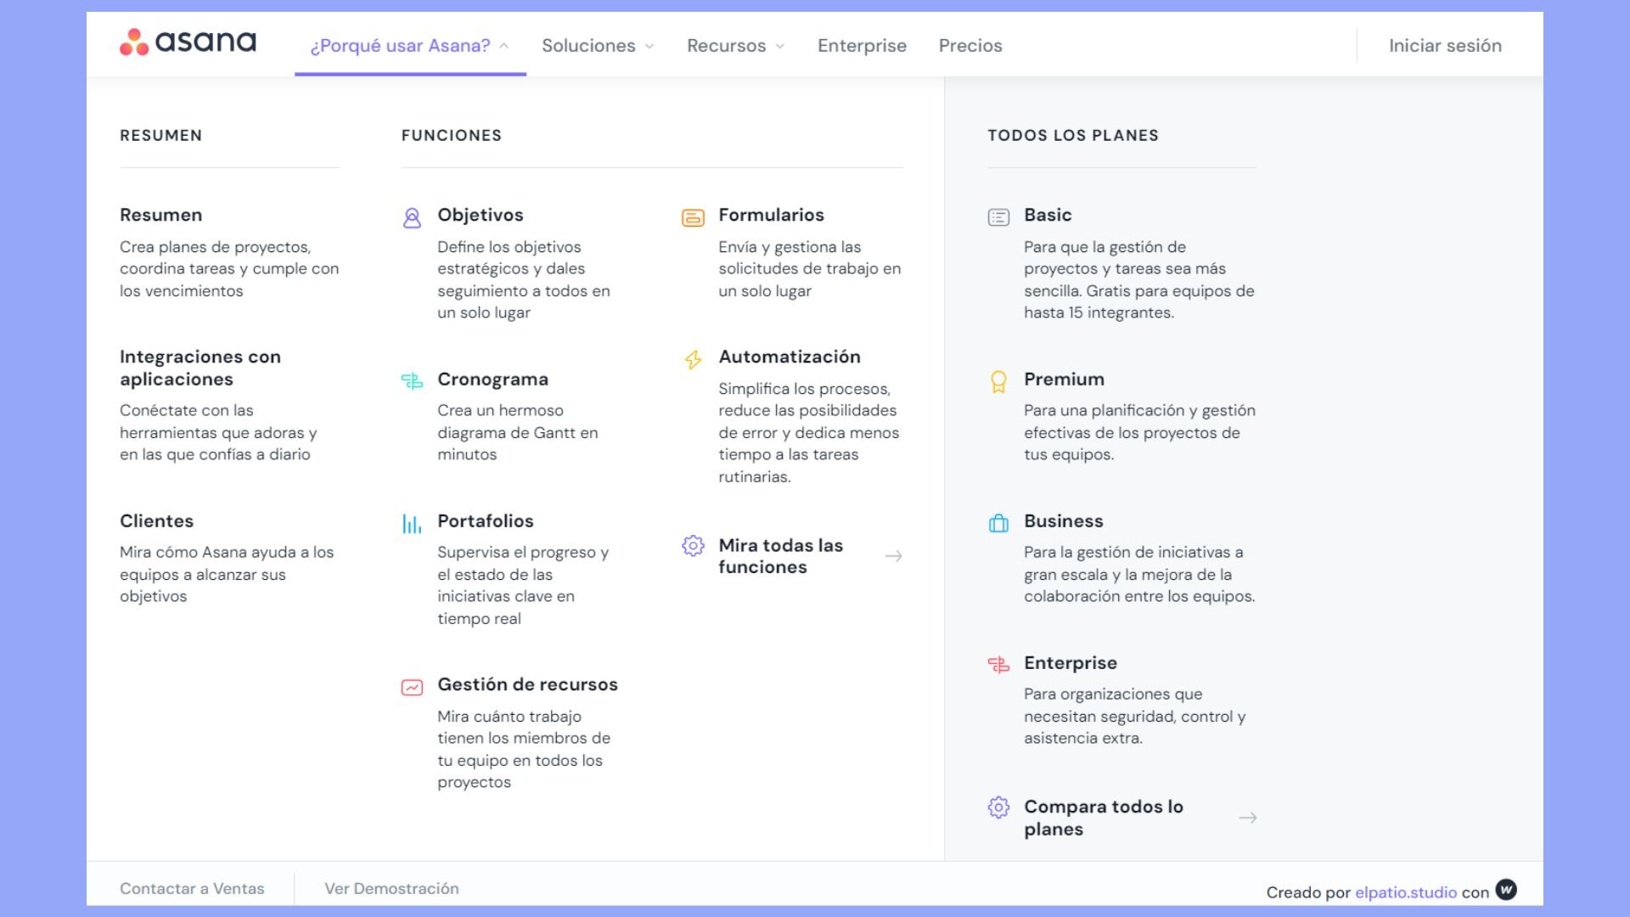Image resolution: width=1630 pixels, height=917 pixels.
Task: Open the Cronograma feature link
Action: click(492, 379)
